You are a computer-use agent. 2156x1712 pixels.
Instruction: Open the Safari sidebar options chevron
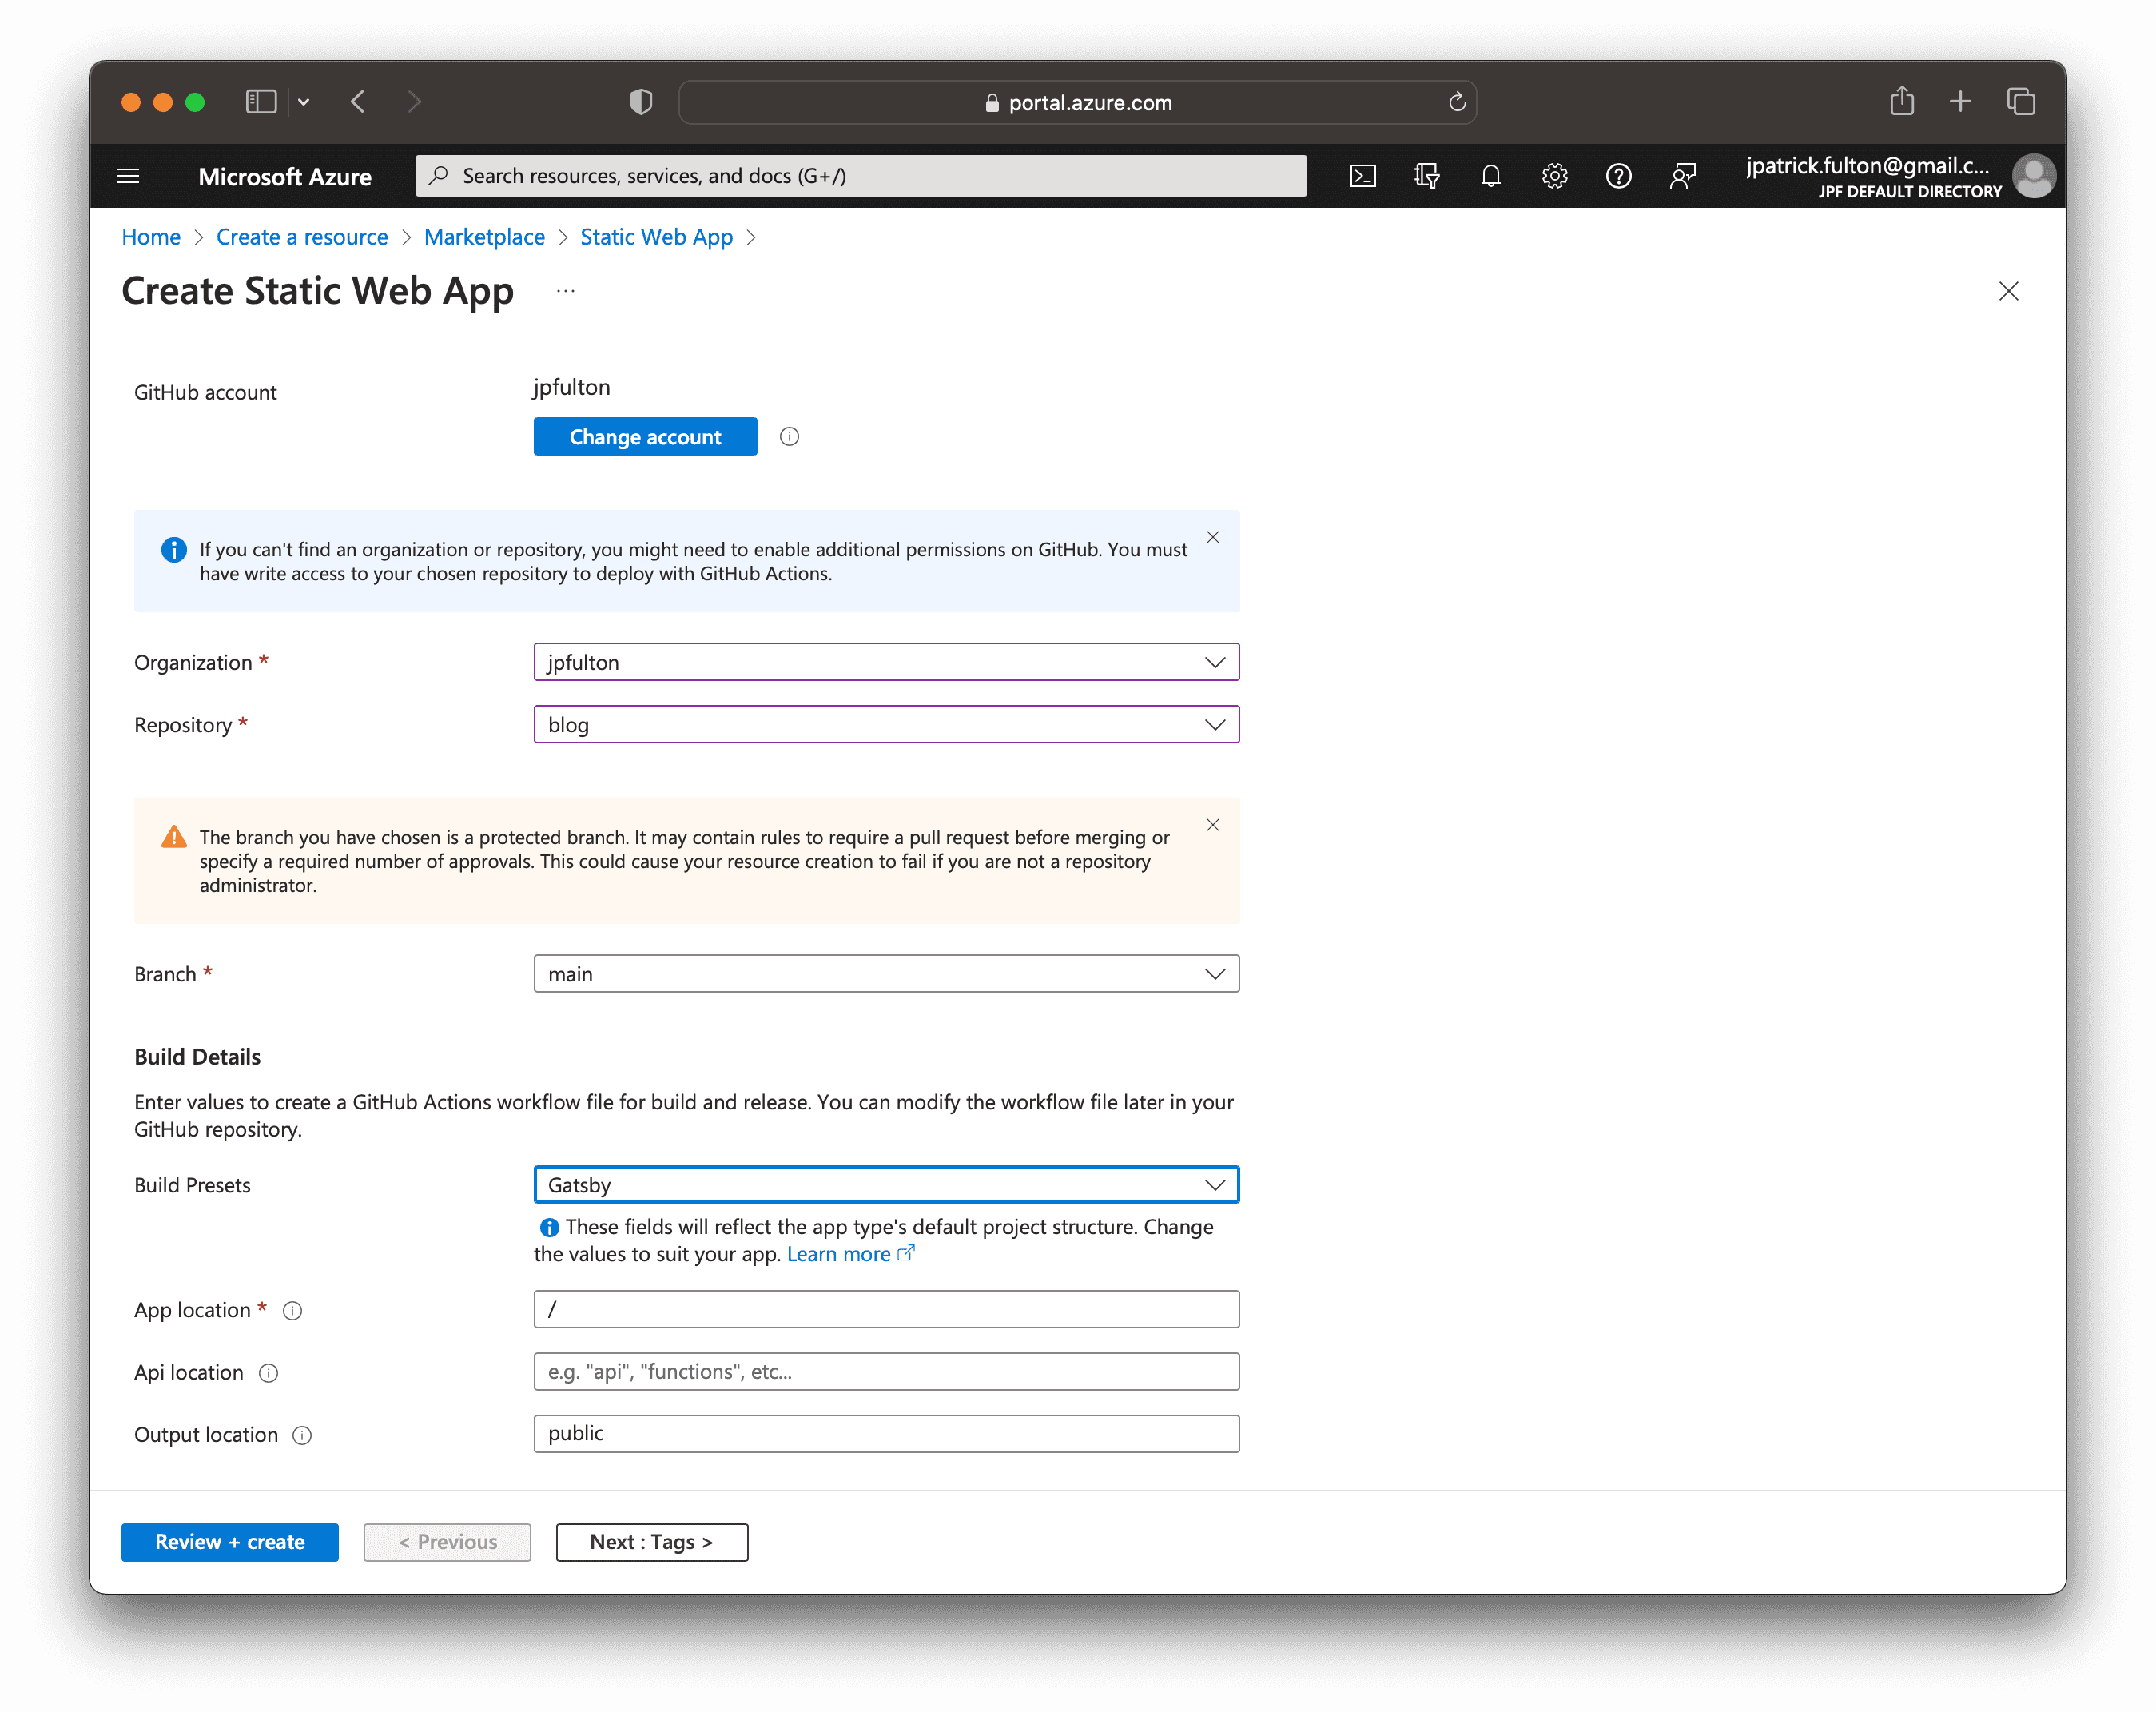coord(304,102)
